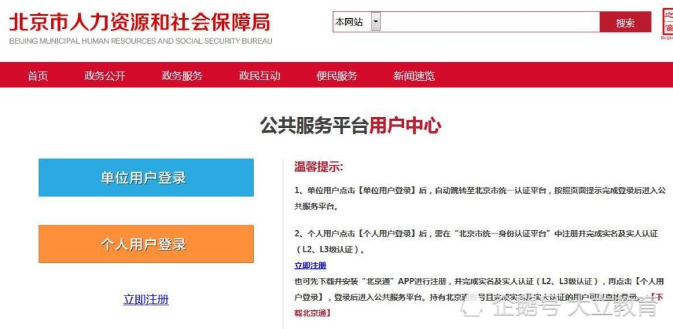Open the red 下载北京通 link
673x329 pixels.
click(x=313, y=313)
